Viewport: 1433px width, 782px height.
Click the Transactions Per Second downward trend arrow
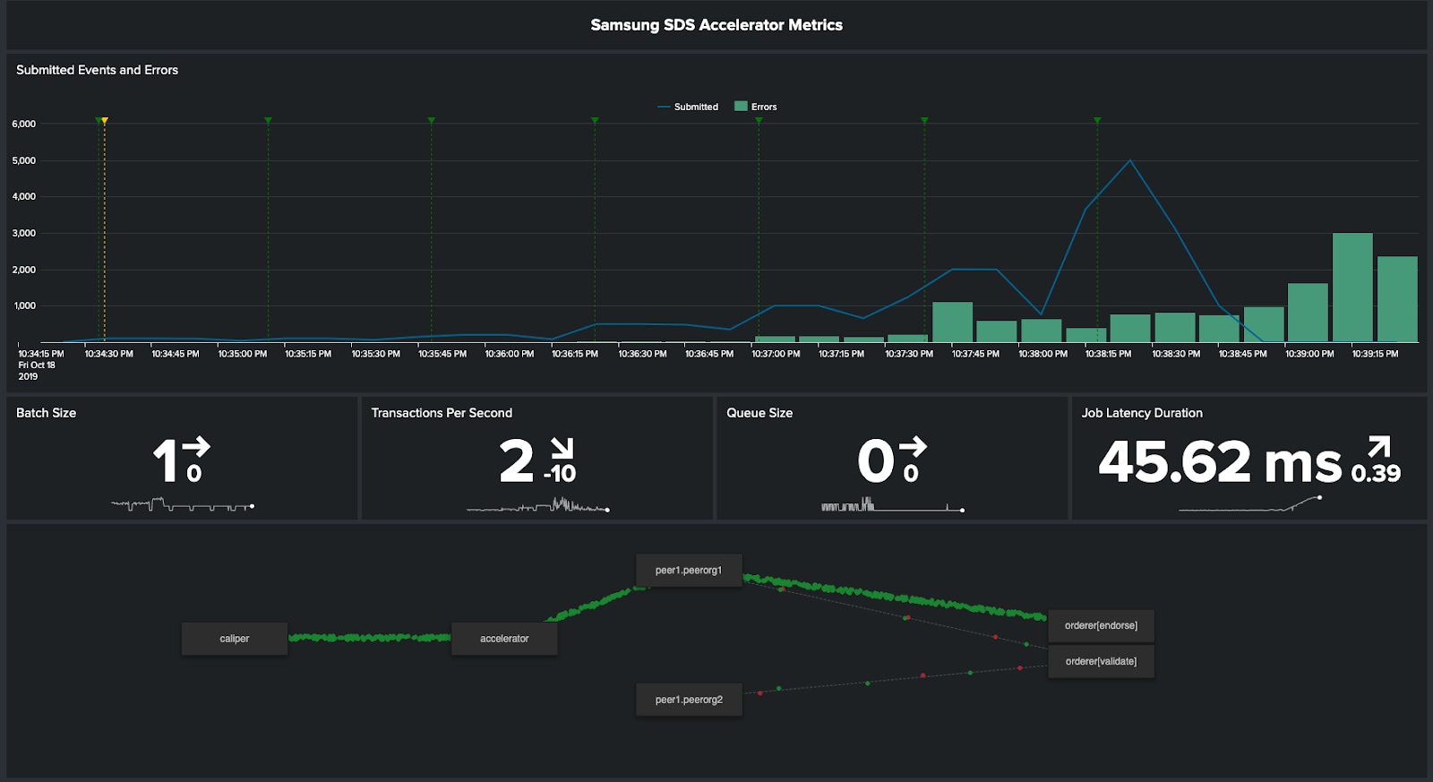tap(562, 448)
